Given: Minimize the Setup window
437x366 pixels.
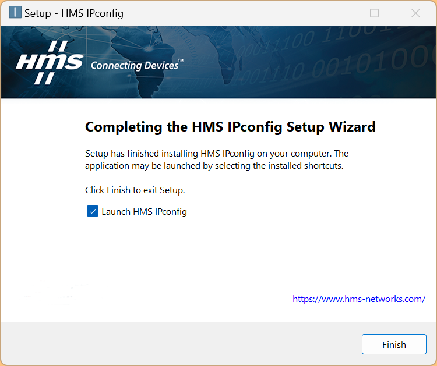Looking at the screenshot, I should pos(334,13).
